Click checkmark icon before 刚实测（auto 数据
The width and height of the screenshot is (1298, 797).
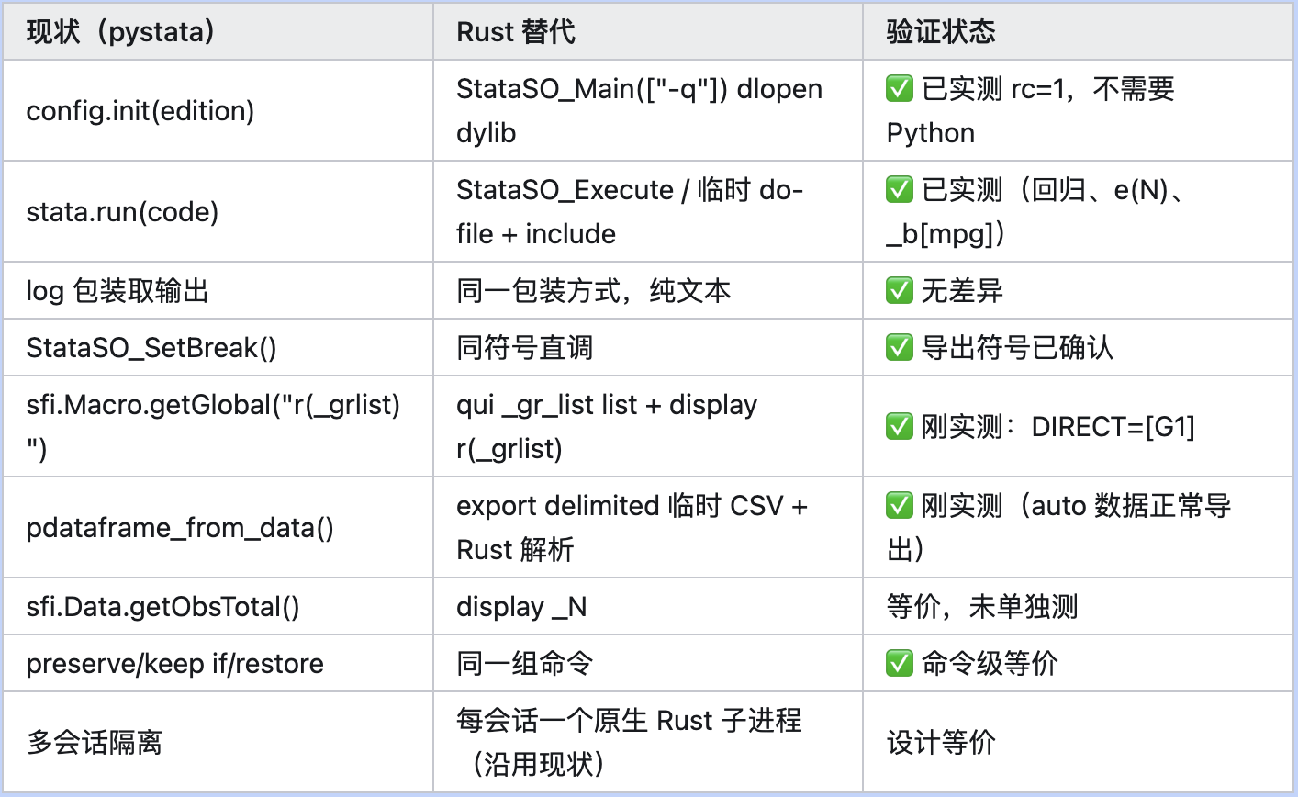900,506
